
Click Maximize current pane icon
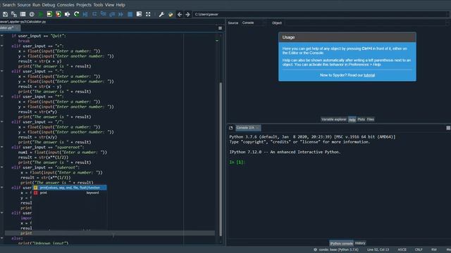pyautogui.click(x=139, y=14)
